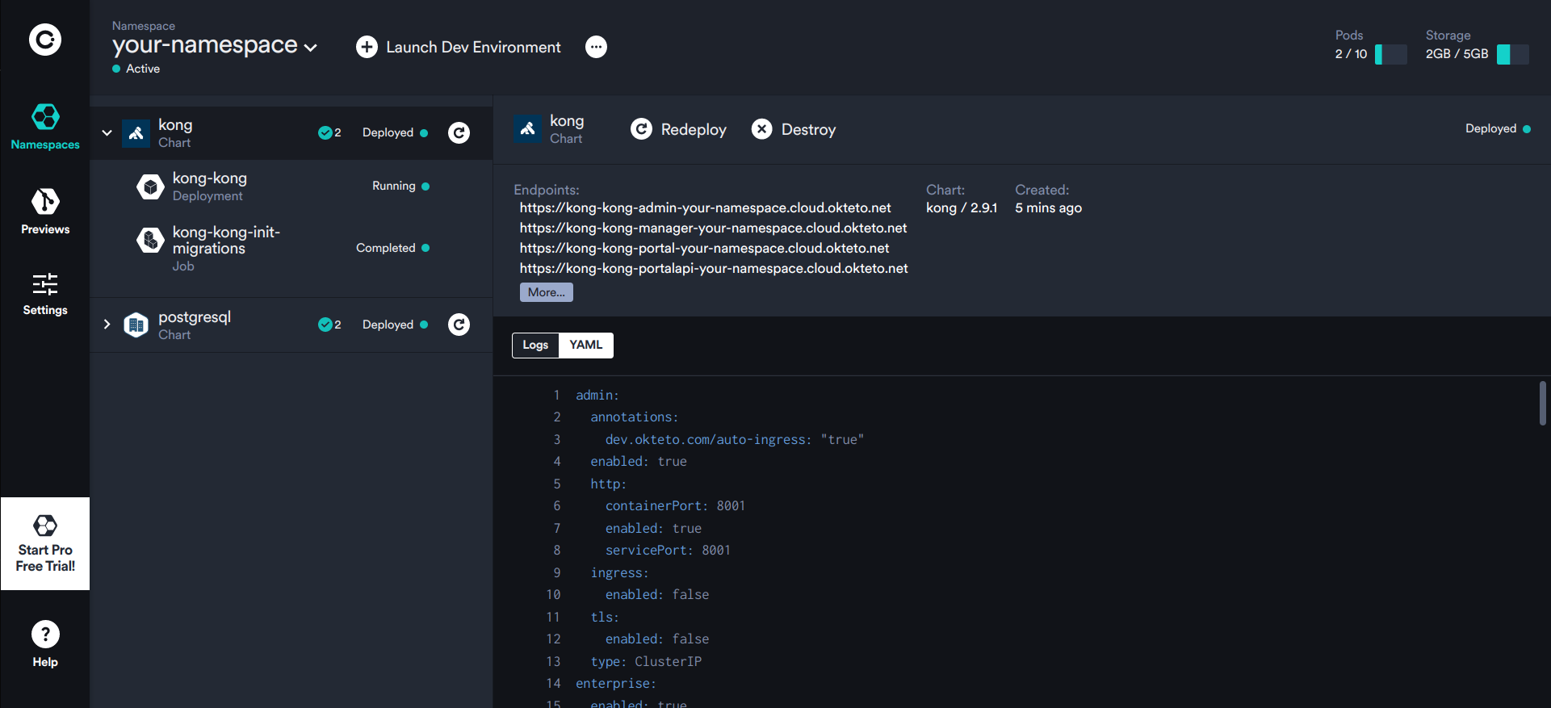Click the postgresql resources checkmark count
The width and height of the screenshot is (1551, 708).
[x=329, y=325]
